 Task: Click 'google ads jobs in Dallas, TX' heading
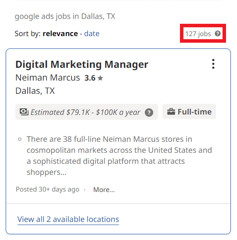pos(65,16)
